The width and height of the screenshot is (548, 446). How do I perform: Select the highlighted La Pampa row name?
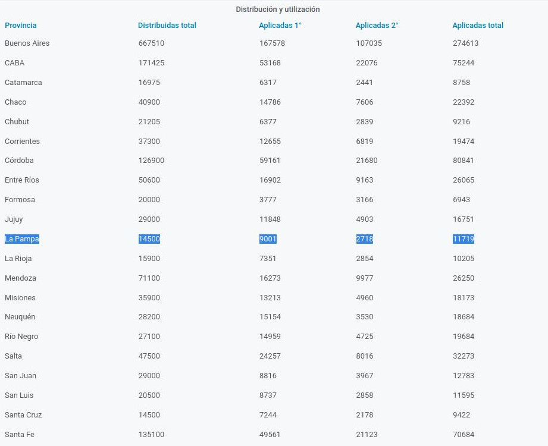(22, 239)
